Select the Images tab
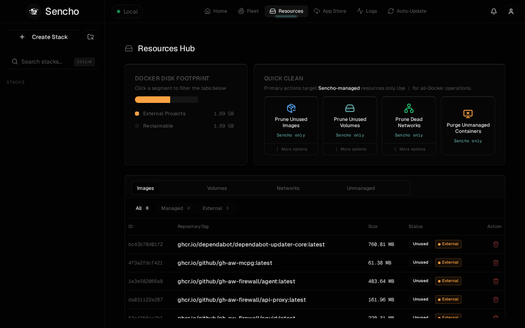This screenshot has width=525, height=328. click(146, 188)
